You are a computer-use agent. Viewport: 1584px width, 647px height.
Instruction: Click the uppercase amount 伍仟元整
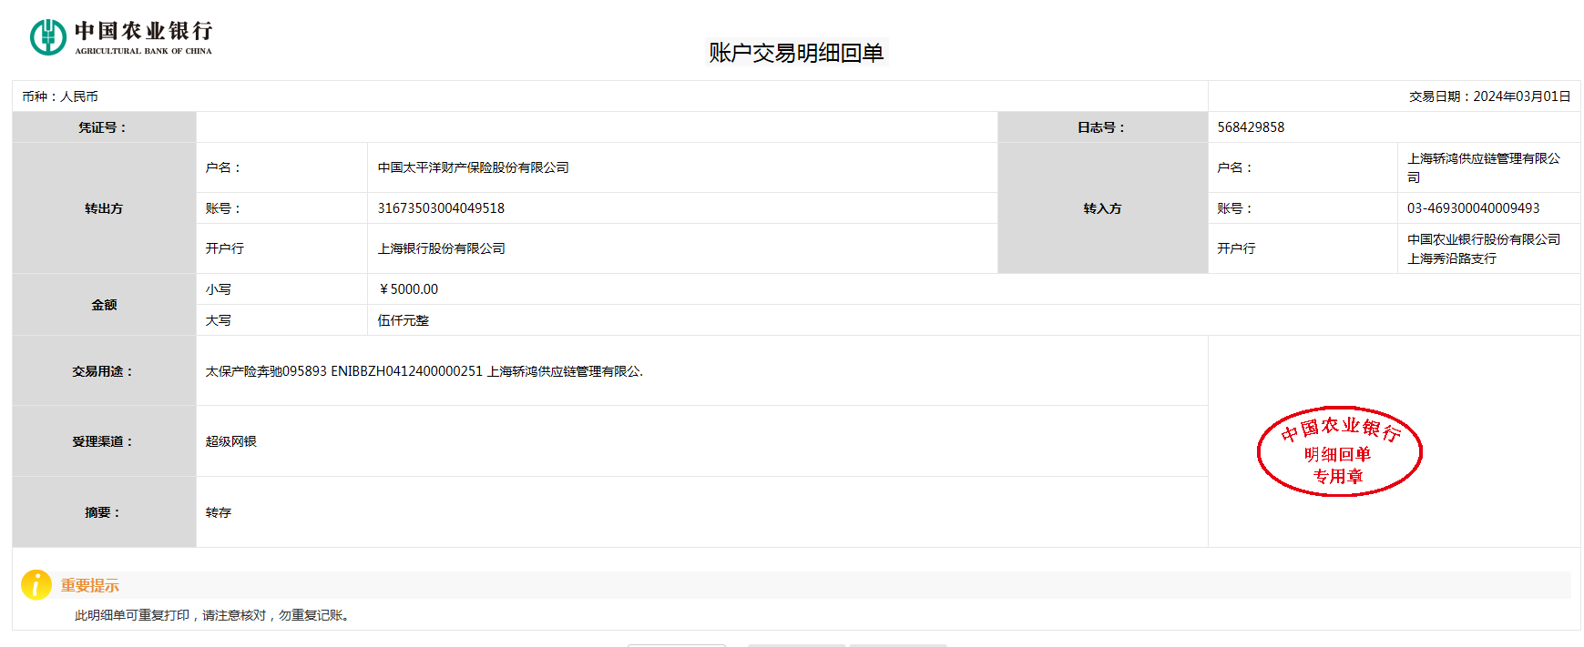pyautogui.click(x=403, y=320)
